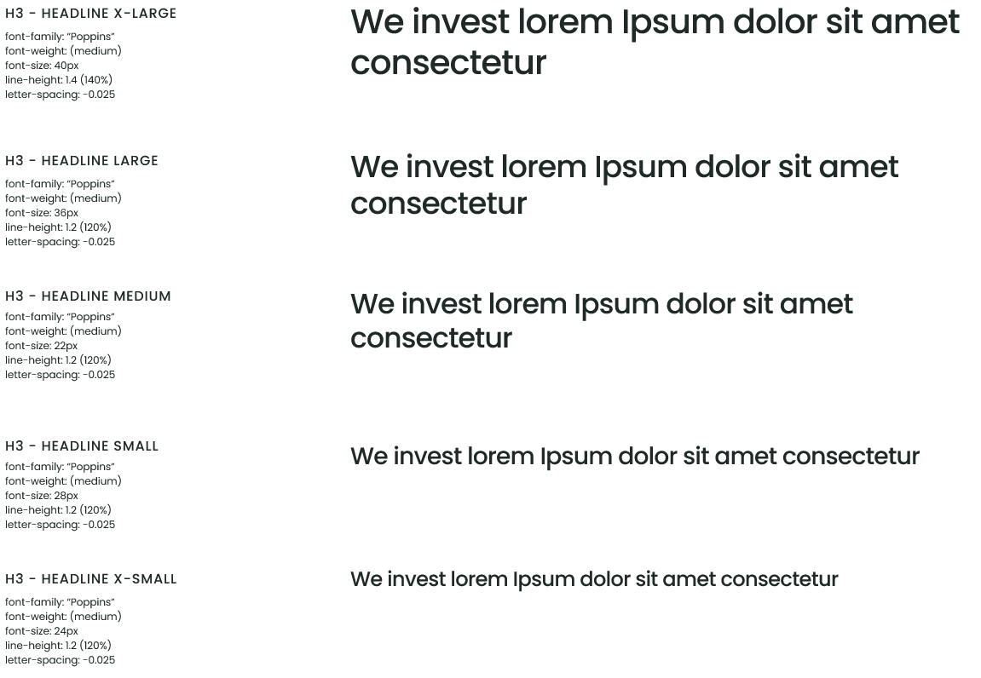Viewport: 981px width, 678px height.
Task: Click the H3 - HEADLINE X-SMALL title
Action: pyautogui.click(x=90, y=578)
